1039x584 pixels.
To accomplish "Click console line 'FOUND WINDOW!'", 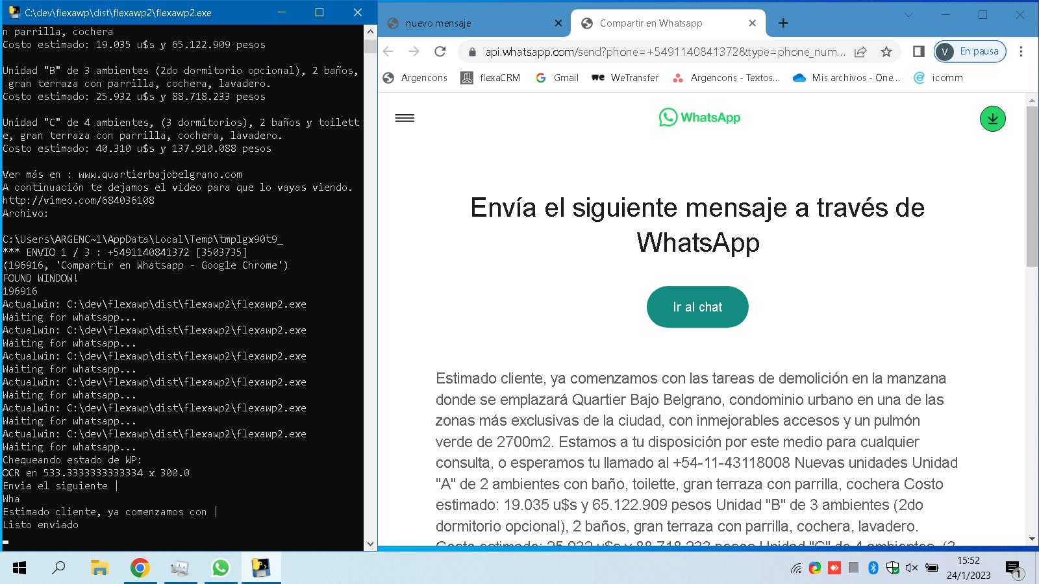I will tap(40, 278).
